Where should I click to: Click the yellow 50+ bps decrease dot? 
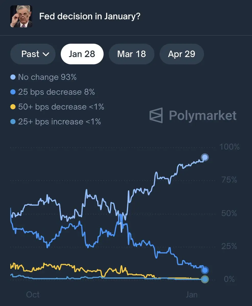13,107
